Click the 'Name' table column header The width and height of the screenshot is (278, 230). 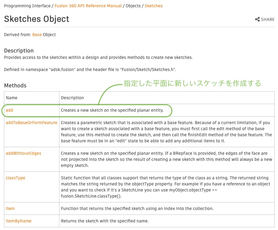(x=12, y=98)
